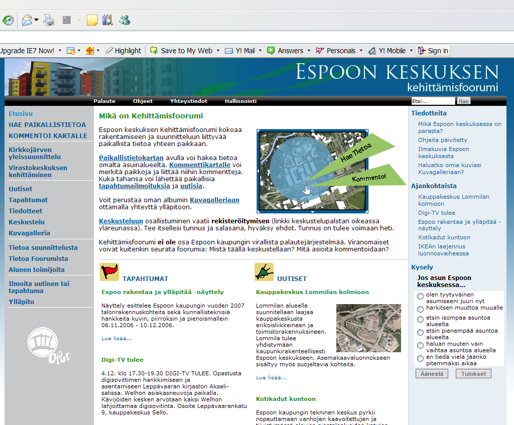Open the Research book icon
This screenshot has height=425, width=514.
(x=107, y=20)
